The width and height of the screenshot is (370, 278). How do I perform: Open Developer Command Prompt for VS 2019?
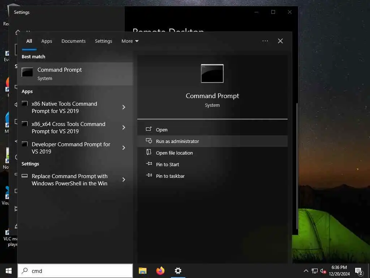tap(68, 148)
